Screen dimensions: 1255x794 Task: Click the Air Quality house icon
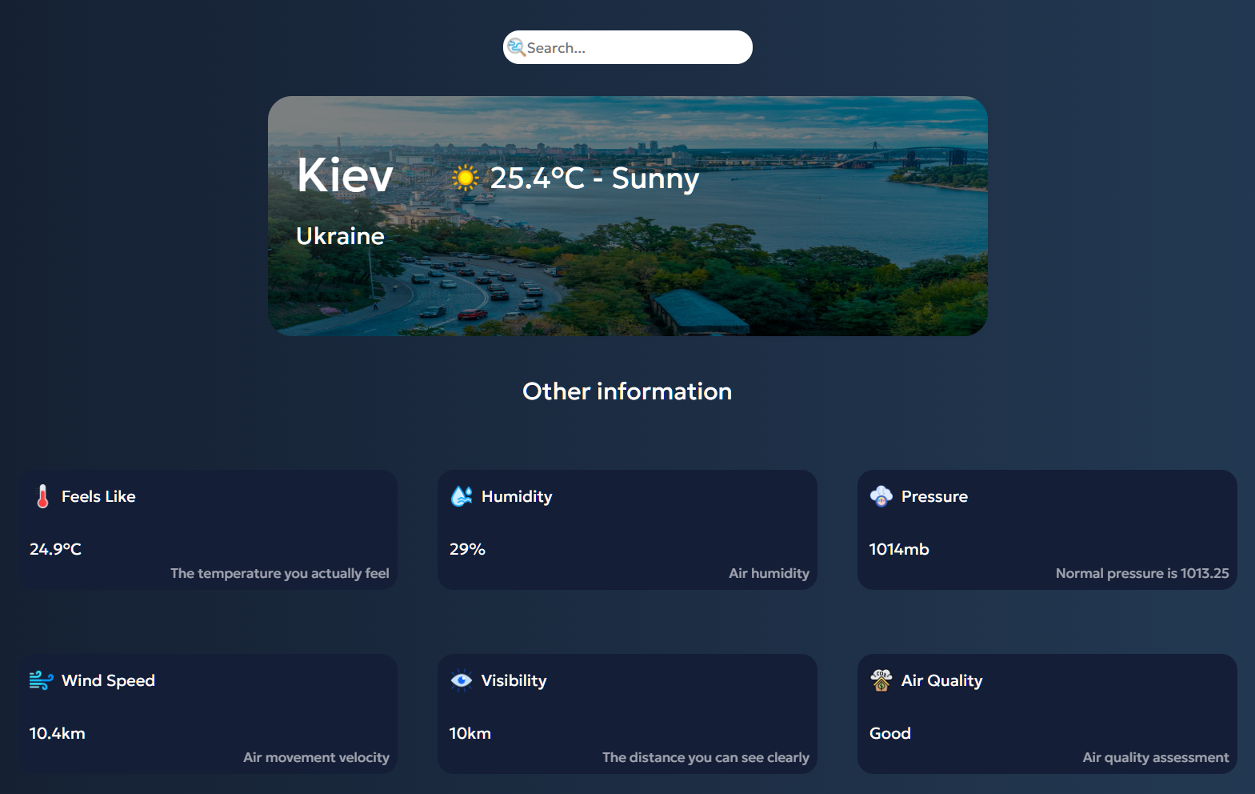881,680
